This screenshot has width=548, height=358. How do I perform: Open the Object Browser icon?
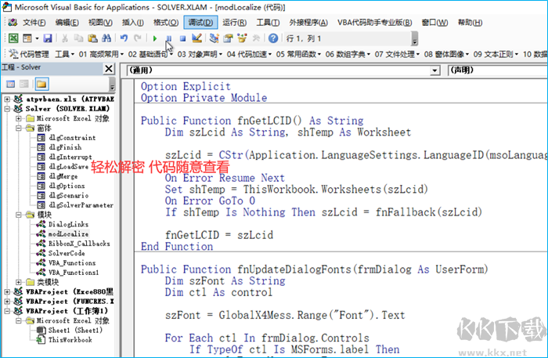[242, 38]
